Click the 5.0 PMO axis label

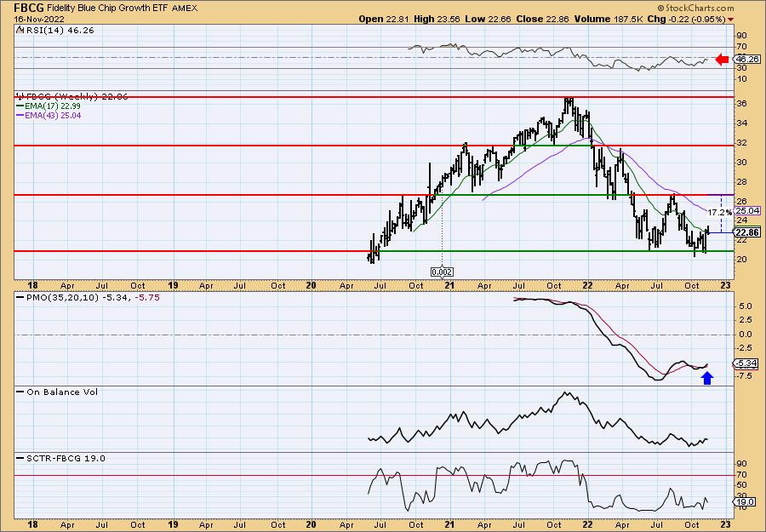click(x=745, y=306)
